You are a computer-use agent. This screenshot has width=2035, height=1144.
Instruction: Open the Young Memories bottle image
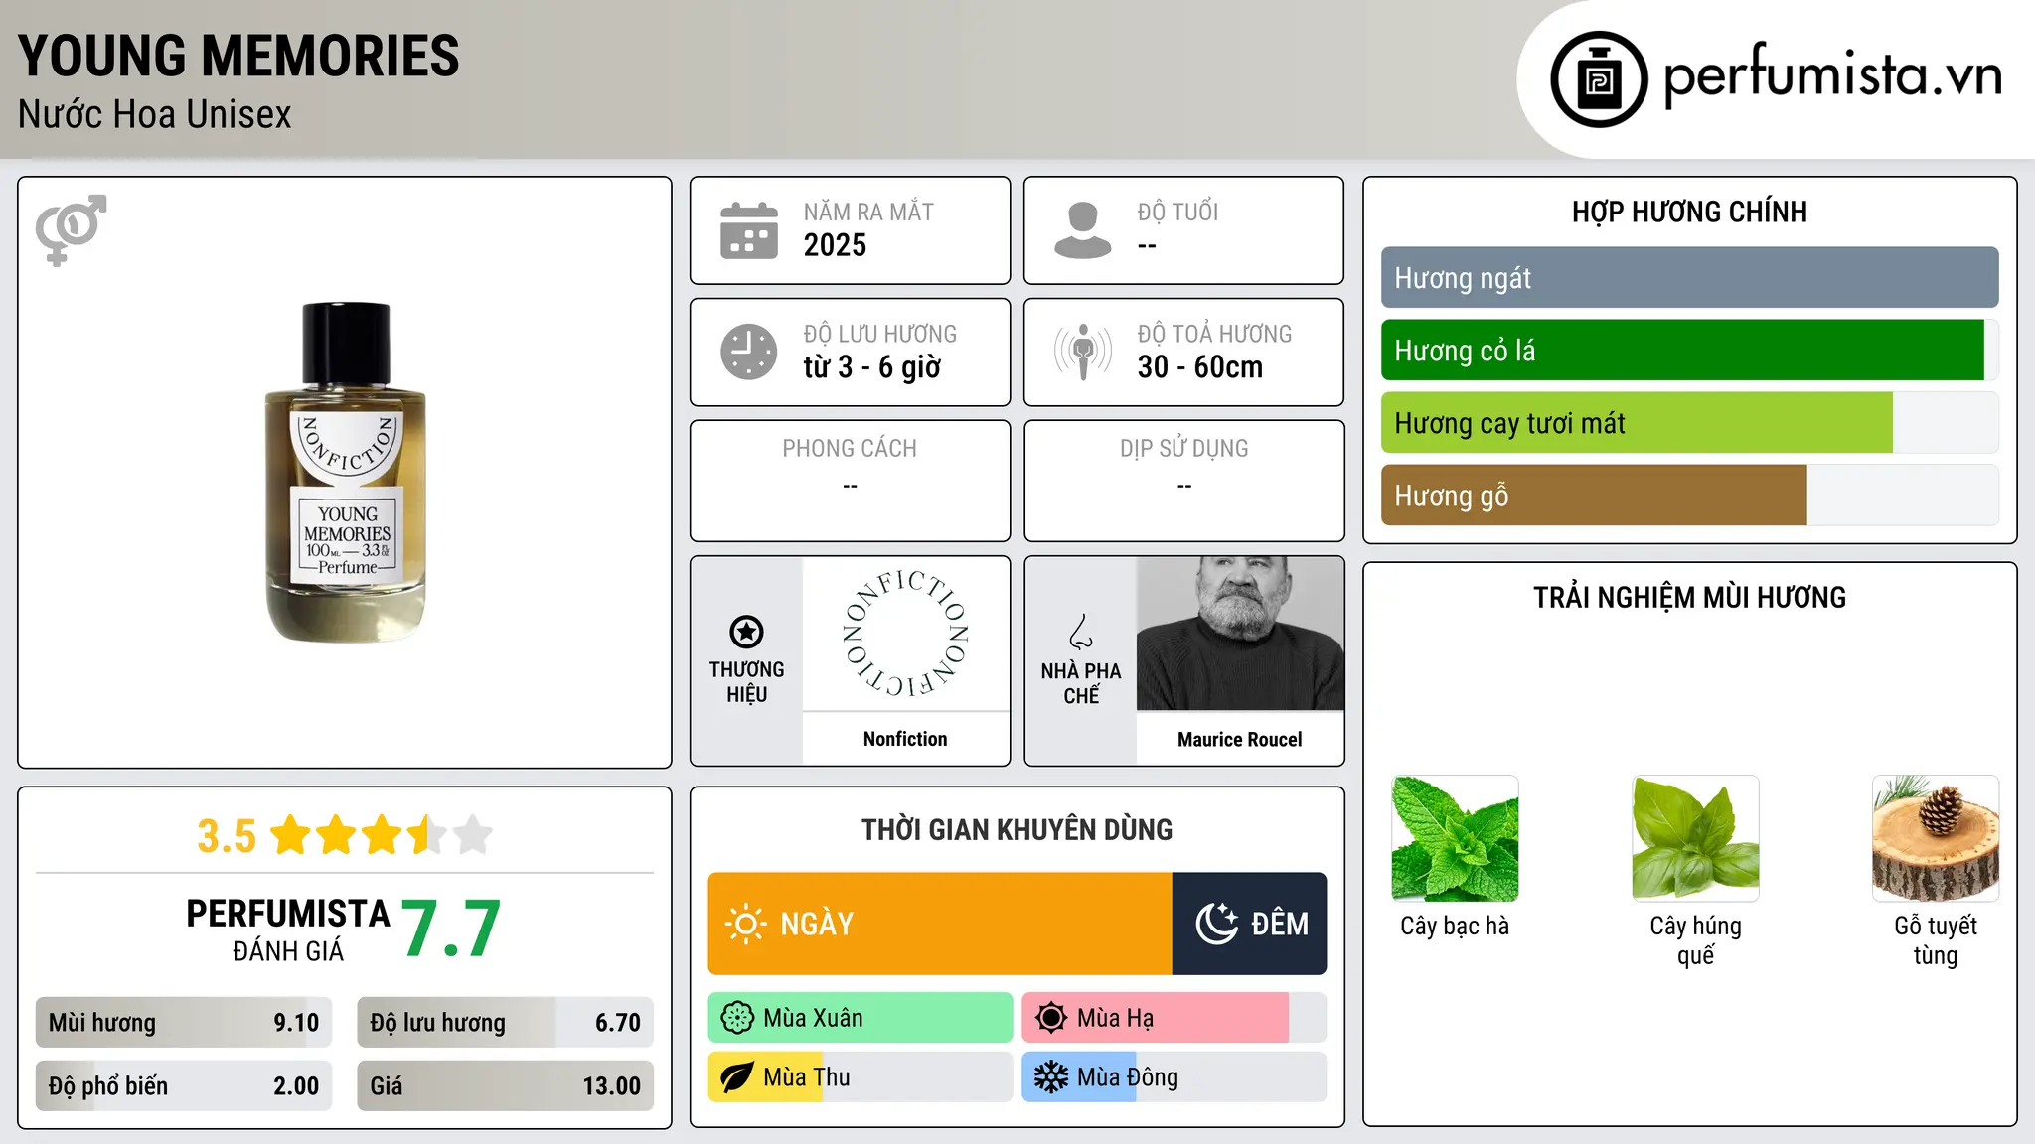[x=346, y=473]
